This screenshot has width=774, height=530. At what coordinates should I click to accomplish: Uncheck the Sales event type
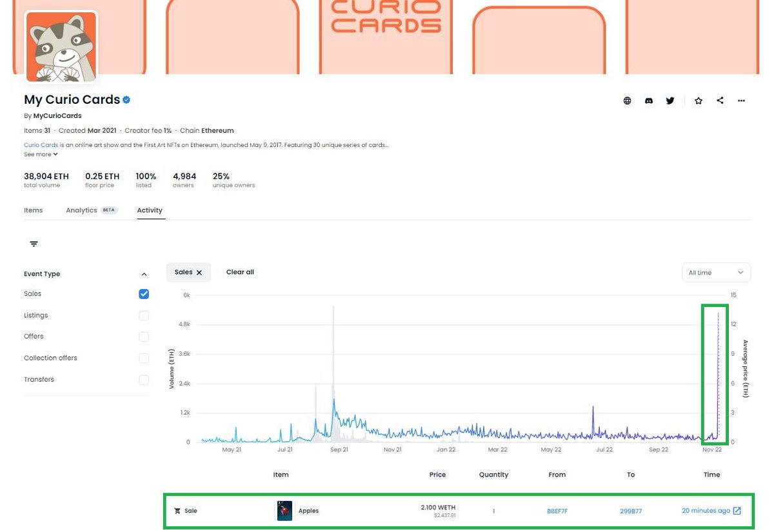click(x=144, y=294)
